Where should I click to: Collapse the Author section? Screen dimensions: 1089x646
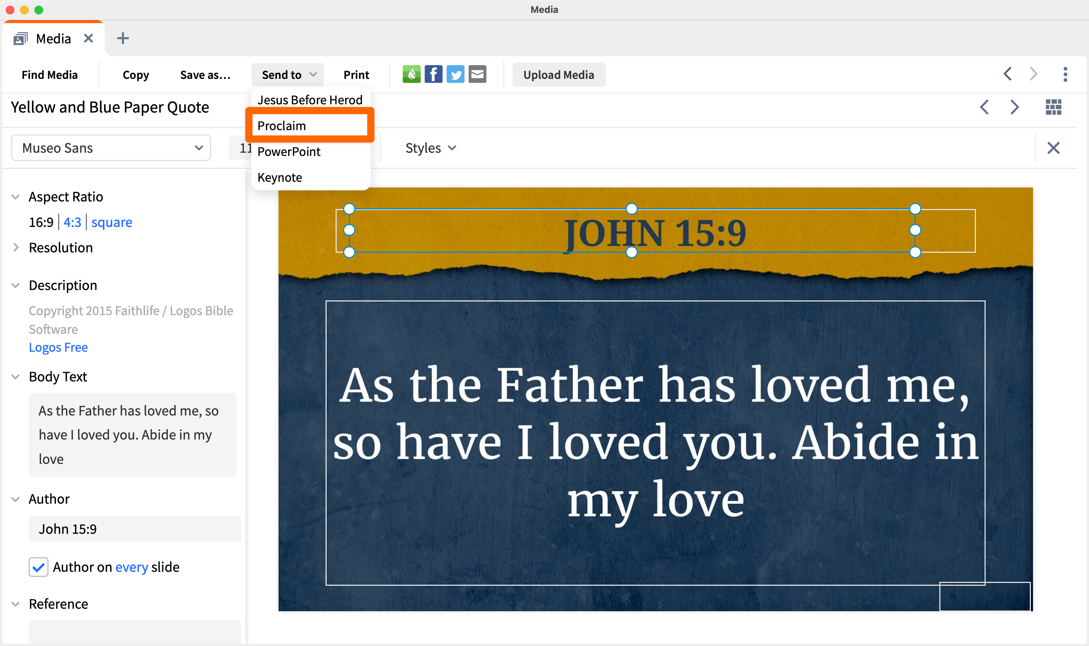(x=16, y=499)
